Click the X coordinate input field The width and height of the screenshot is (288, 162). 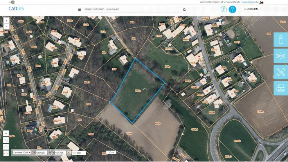click(x=41, y=153)
